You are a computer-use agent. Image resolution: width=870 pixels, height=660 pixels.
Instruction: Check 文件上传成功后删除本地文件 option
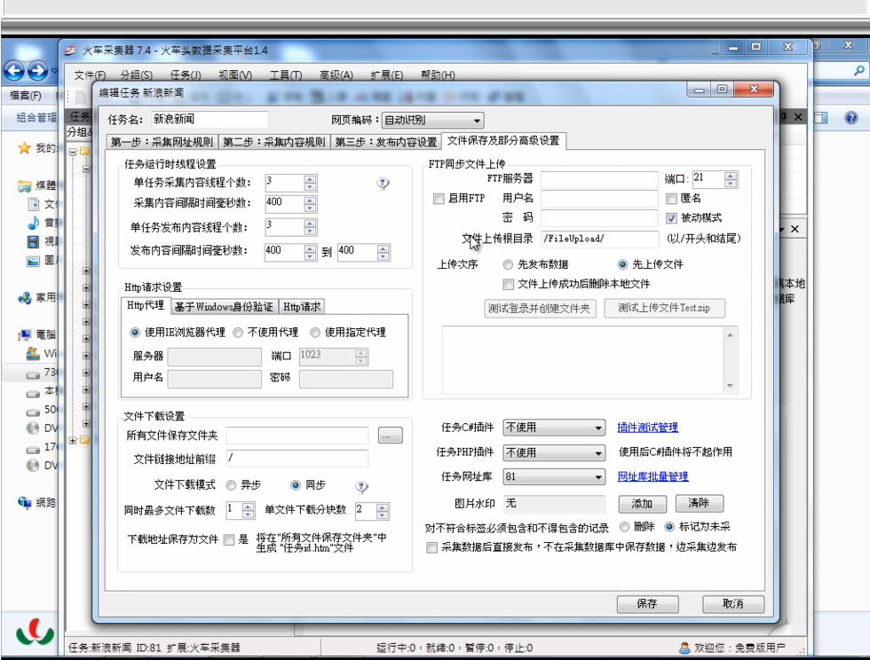pyautogui.click(x=508, y=285)
